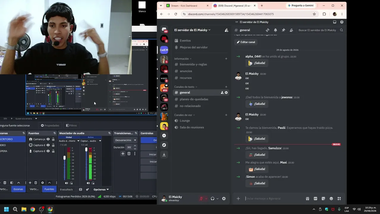Open settings gear for general channel
Image resolution: width=380 pixels, height=214 pixels.
(x=226, y=92)
